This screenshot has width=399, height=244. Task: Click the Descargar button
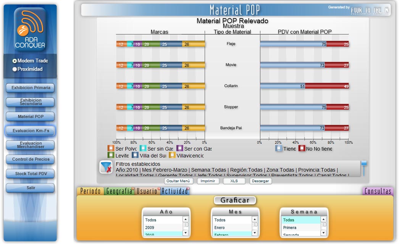point(260,181)
